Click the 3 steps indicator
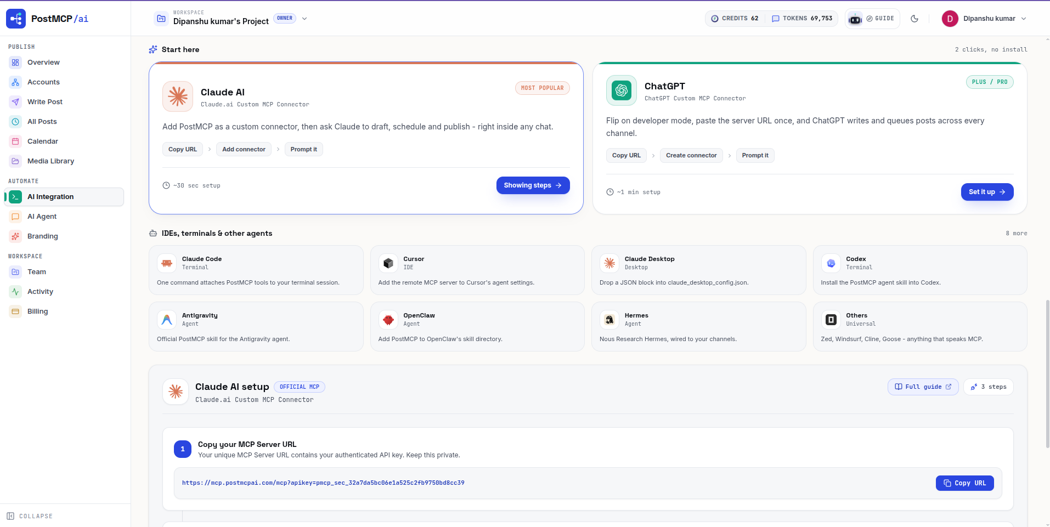Image resolution: width=1050 pixels, height=527 pixels. [989, 387]
